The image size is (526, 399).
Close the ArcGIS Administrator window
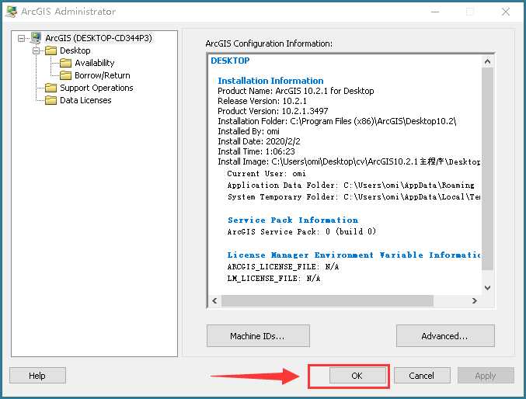coord(506,12)
